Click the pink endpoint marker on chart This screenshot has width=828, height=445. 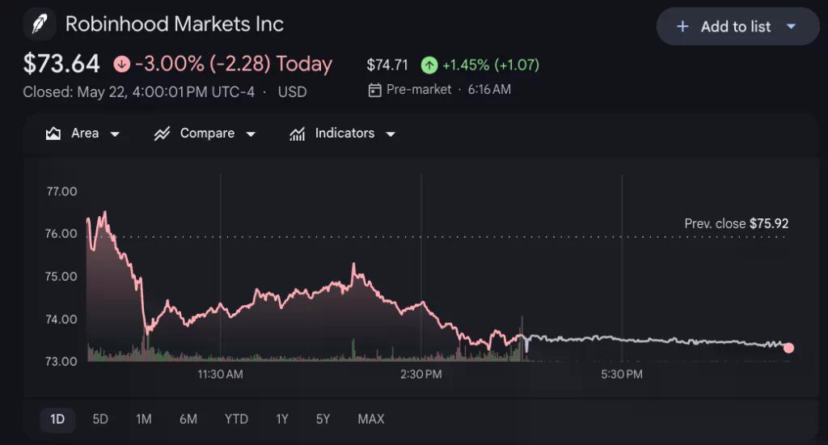(x=788, y=348)
